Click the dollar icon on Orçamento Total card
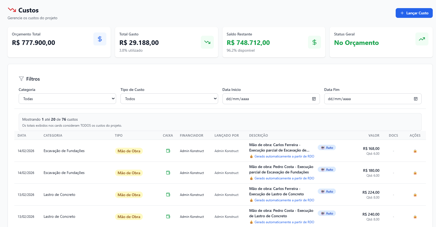The image size is (436, 227). 100,39
